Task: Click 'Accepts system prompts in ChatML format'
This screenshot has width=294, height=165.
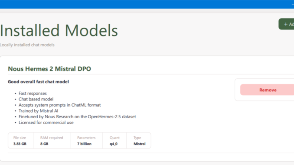Action: [x=60, y=105]
